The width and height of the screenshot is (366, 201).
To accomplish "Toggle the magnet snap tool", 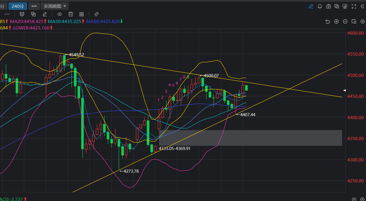I will (22, 14).
